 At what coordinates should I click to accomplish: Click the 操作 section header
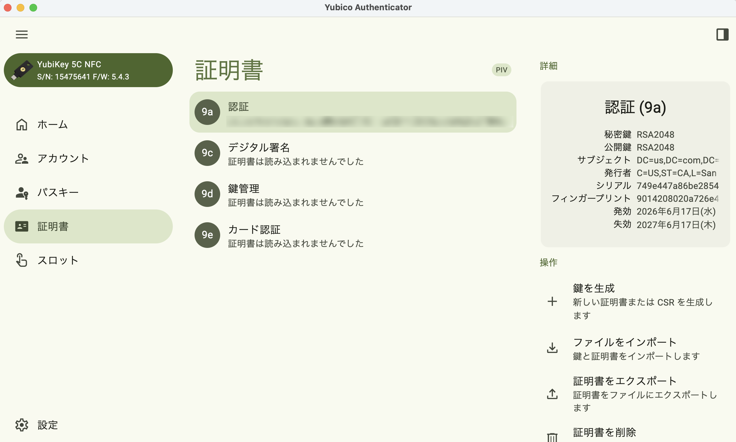click(x=548, y=262)
